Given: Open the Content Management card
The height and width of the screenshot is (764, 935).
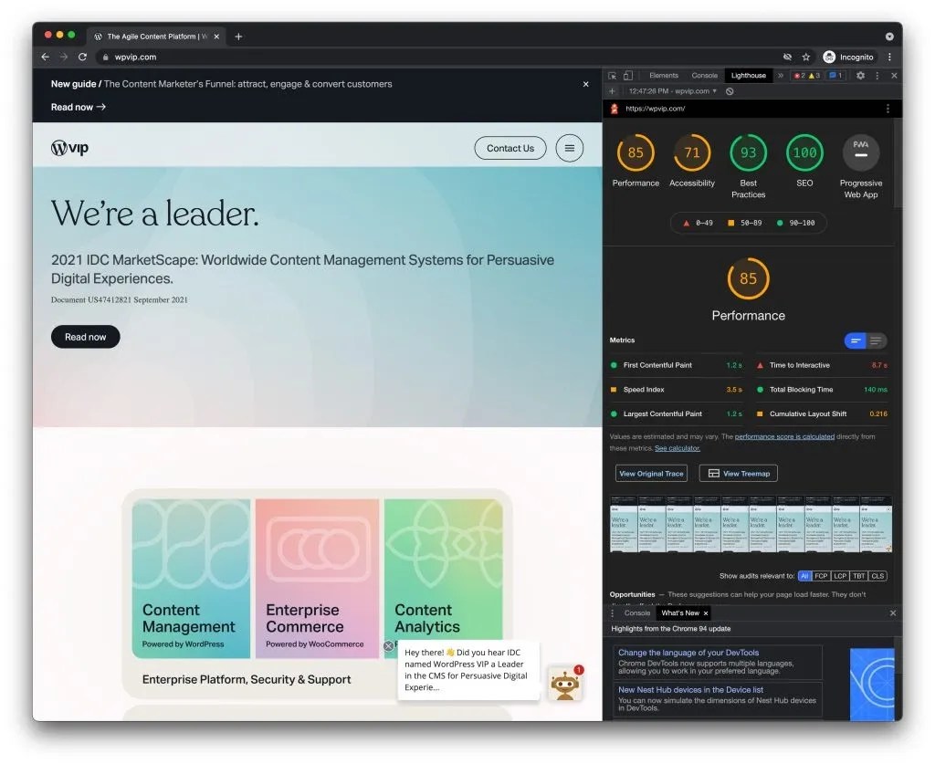Looking at the screenshot, I should pyautogui.click(x=191, y=579).
